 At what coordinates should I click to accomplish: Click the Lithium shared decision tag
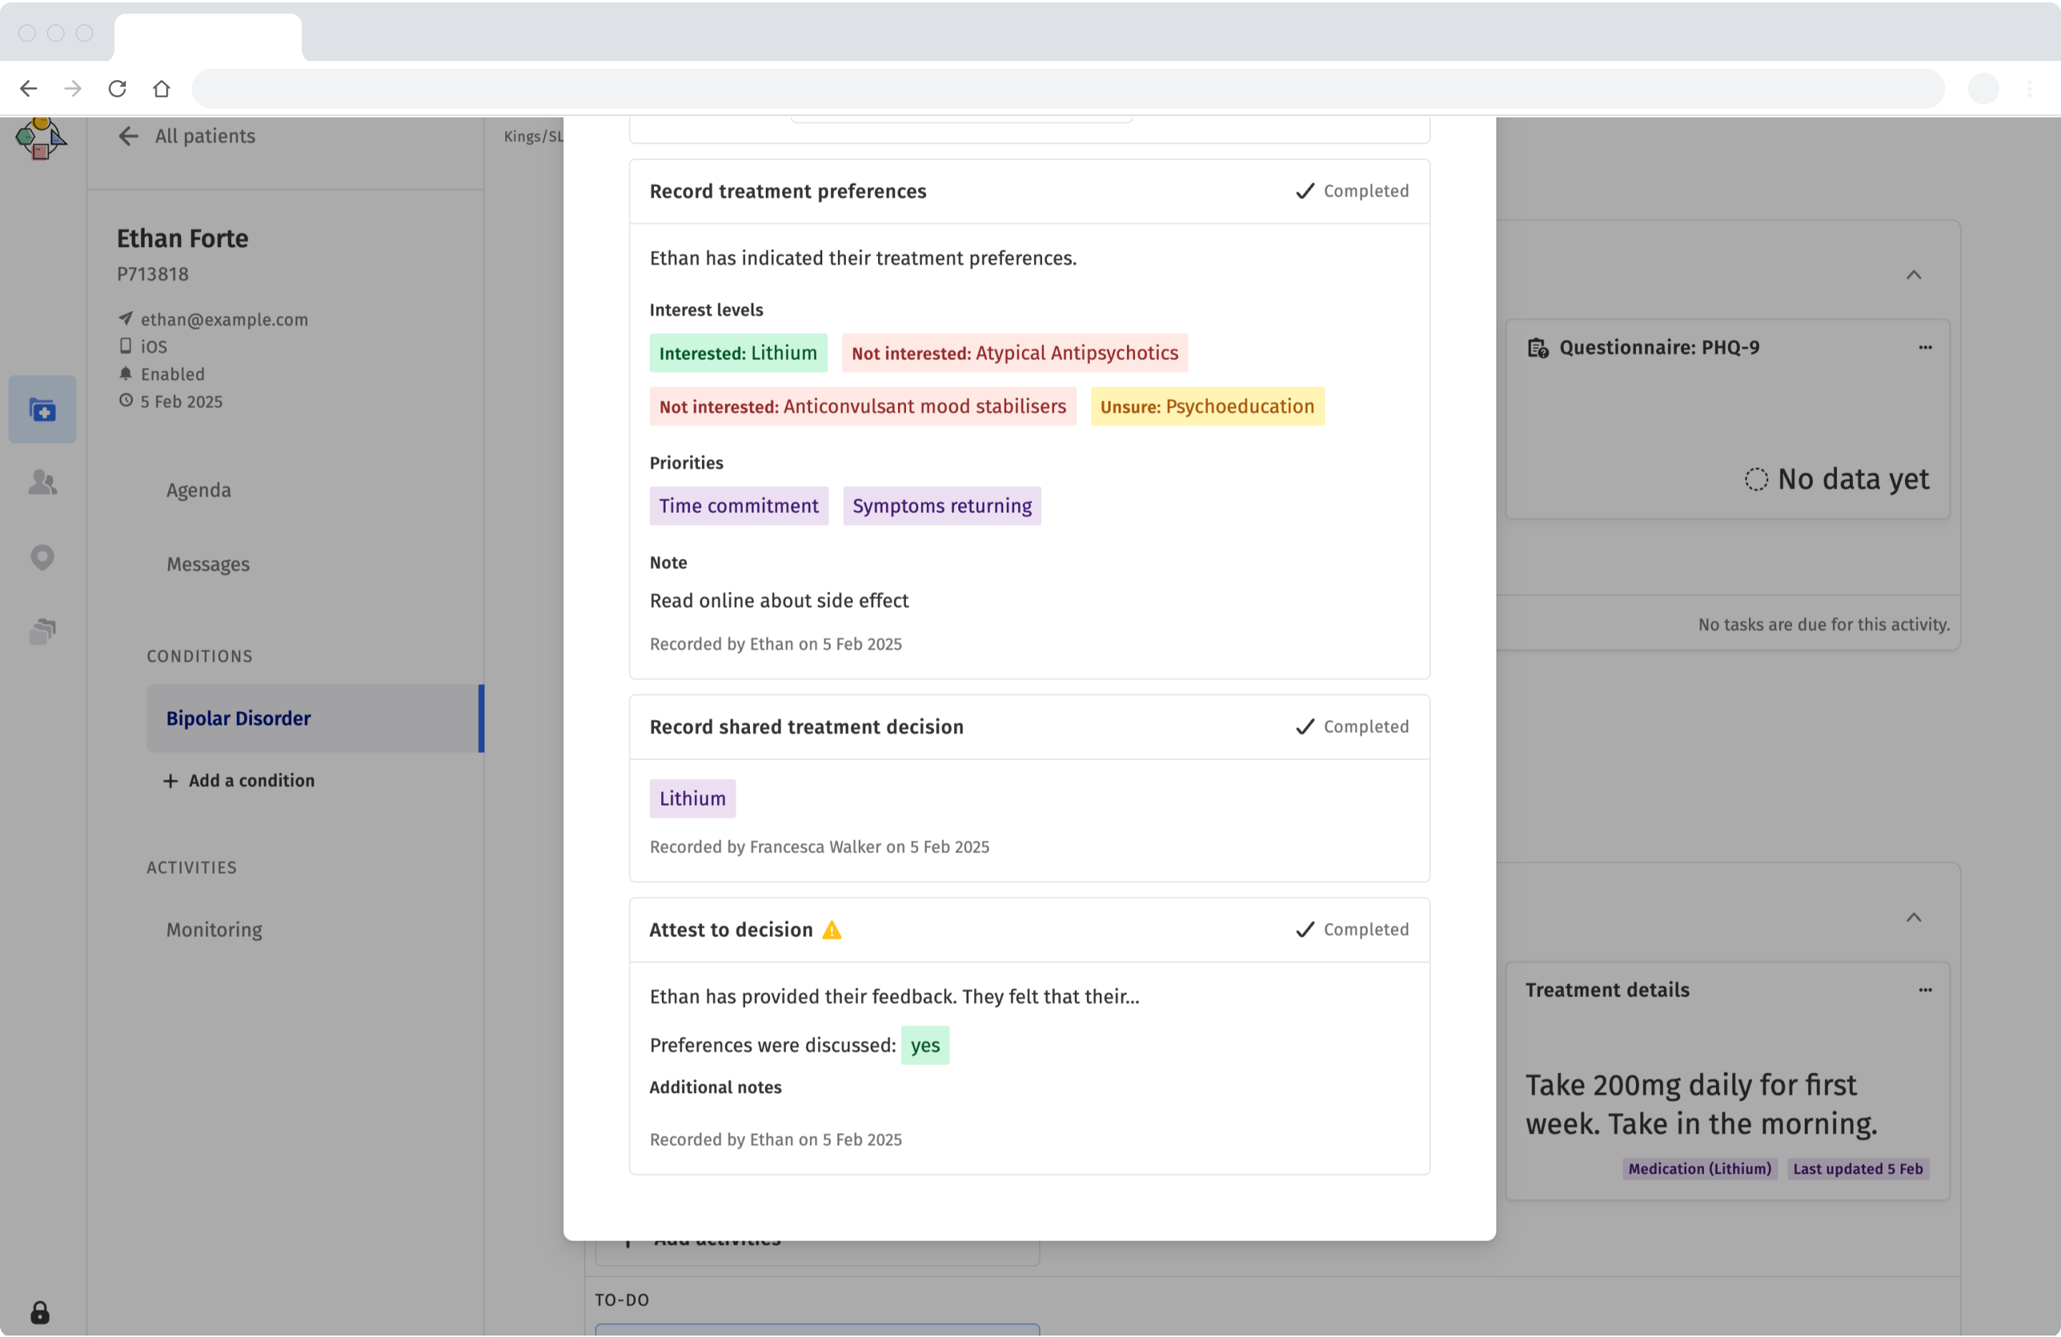click(x=692, y=798)
